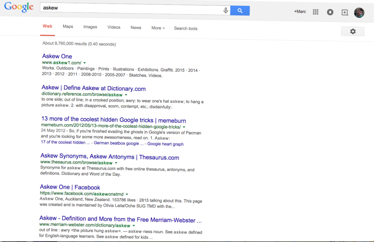Viewport: 374px width, 242px height.
Task: Expand arrow next to merriam-webster.com URL
Action: pyautogui.click(x=134, y=225)
